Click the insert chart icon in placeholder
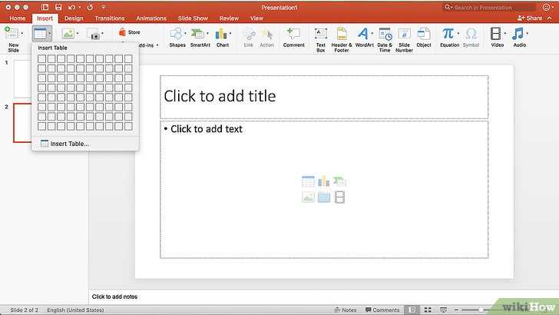The width and height of the screenshot is (559, 315). 324,181
